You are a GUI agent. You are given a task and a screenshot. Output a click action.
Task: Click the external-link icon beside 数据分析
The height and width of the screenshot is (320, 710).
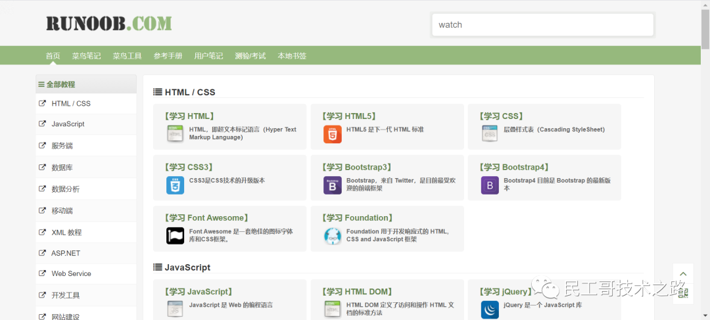(43, 189)
